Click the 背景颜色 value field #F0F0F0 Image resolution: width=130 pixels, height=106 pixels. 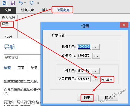pyautogui.click(x=84, y=56)
